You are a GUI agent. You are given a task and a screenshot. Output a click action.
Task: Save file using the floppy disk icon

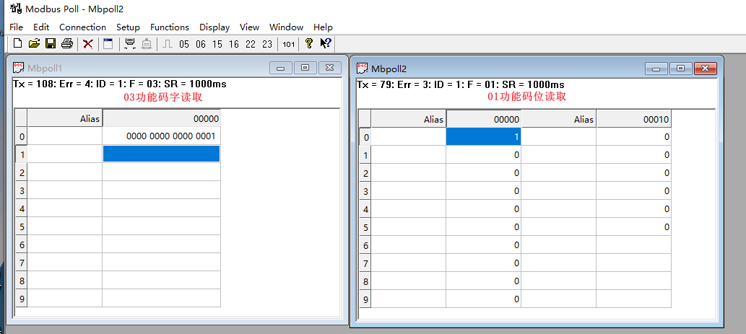51,44
